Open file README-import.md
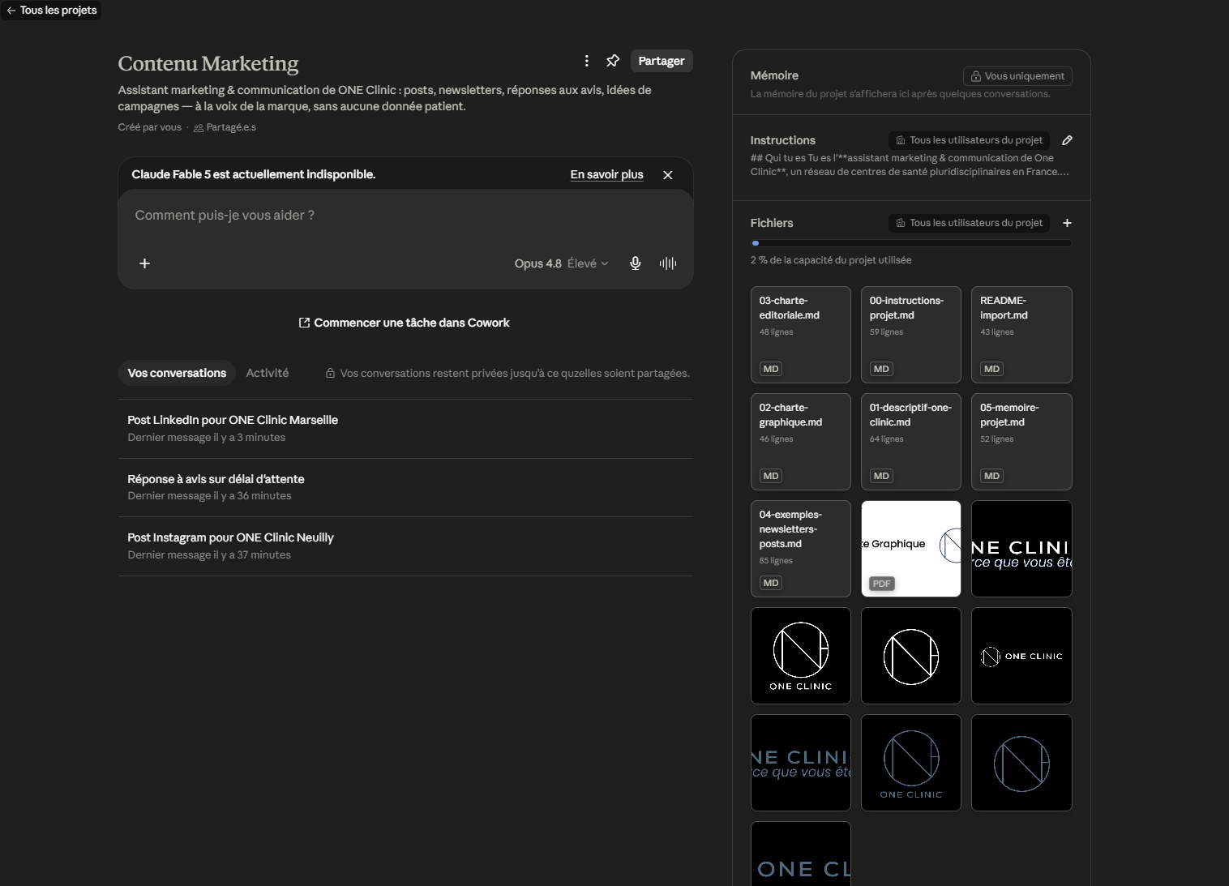This screenshot has width=1229, height=886. click(1021, 335)
